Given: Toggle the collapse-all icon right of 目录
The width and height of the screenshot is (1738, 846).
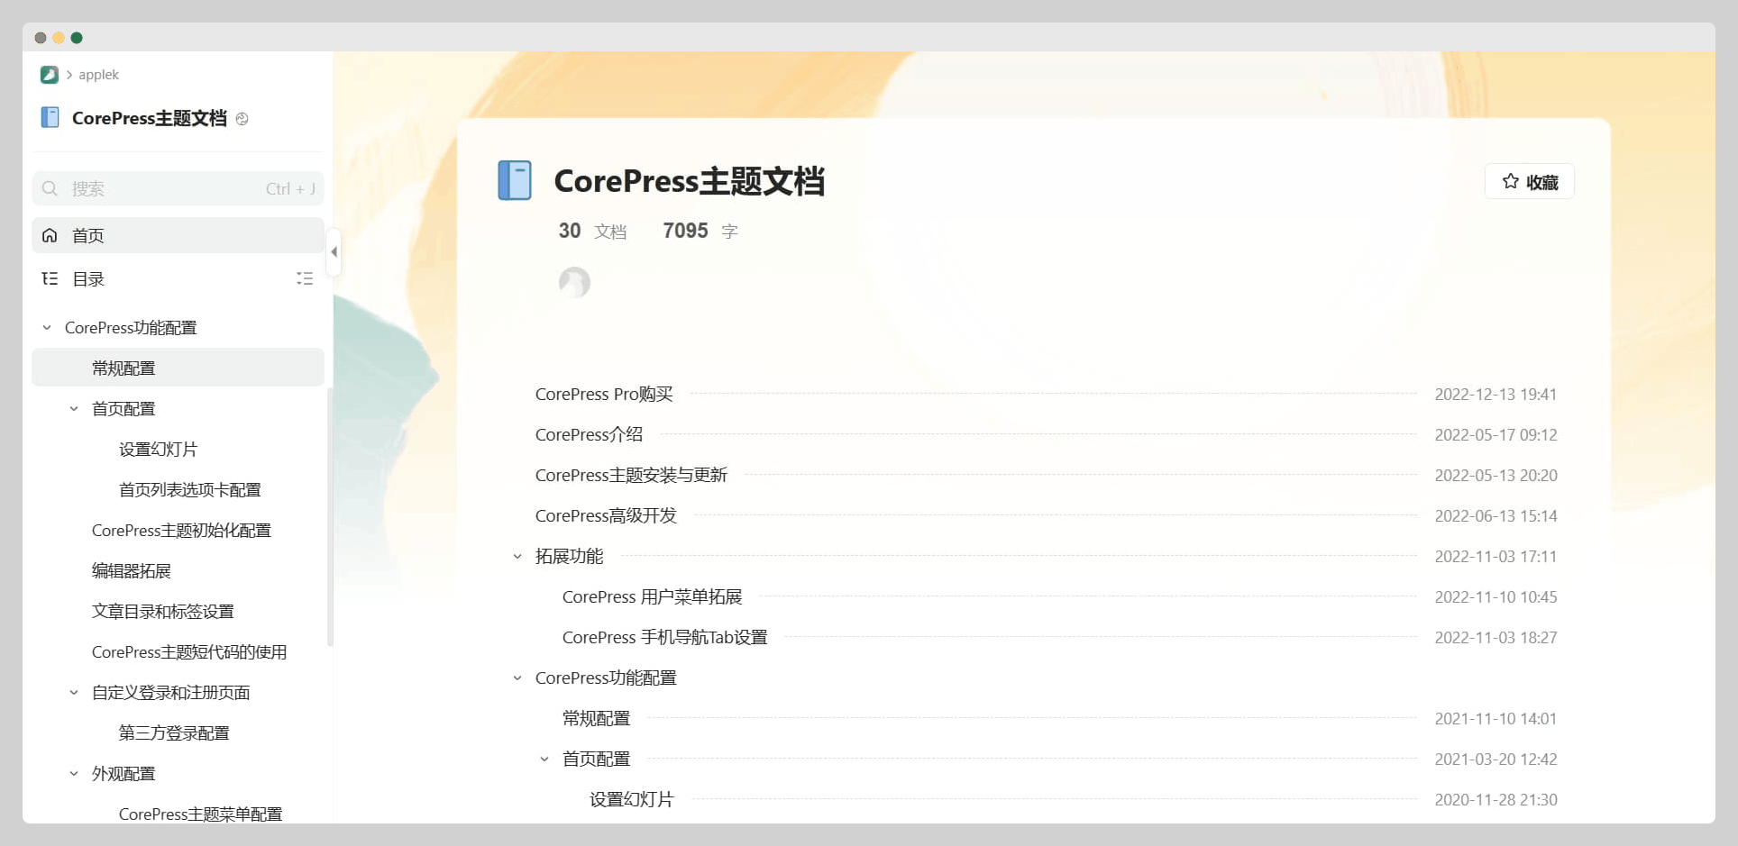Looking at the screenshot, I should pyautogui.click(x=305, y=279).
